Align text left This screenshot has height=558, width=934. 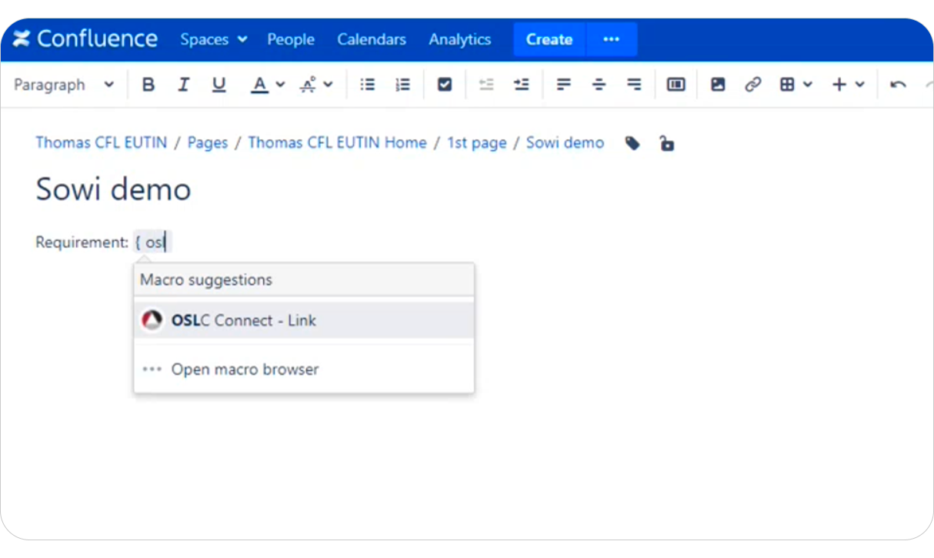pos(564,85)
